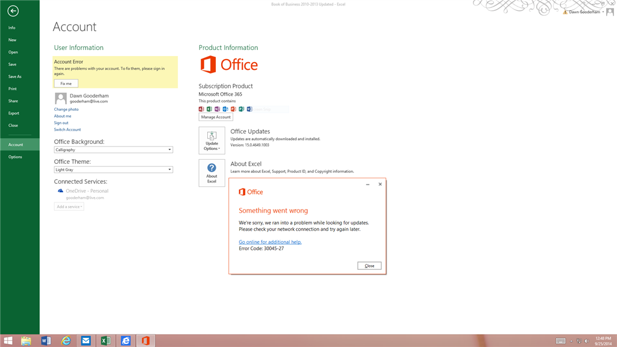The width and height of the screenshot is (617, 347).
Task: Click the Excel icon in product contains list
Action: (210, 109)
